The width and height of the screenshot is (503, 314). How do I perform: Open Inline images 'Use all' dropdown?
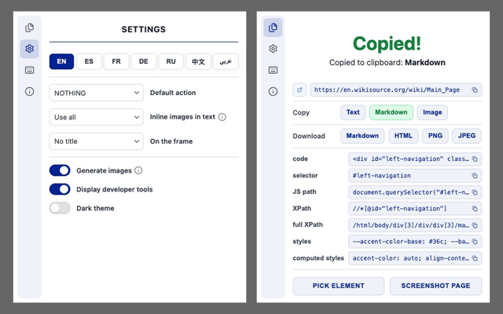96,117
